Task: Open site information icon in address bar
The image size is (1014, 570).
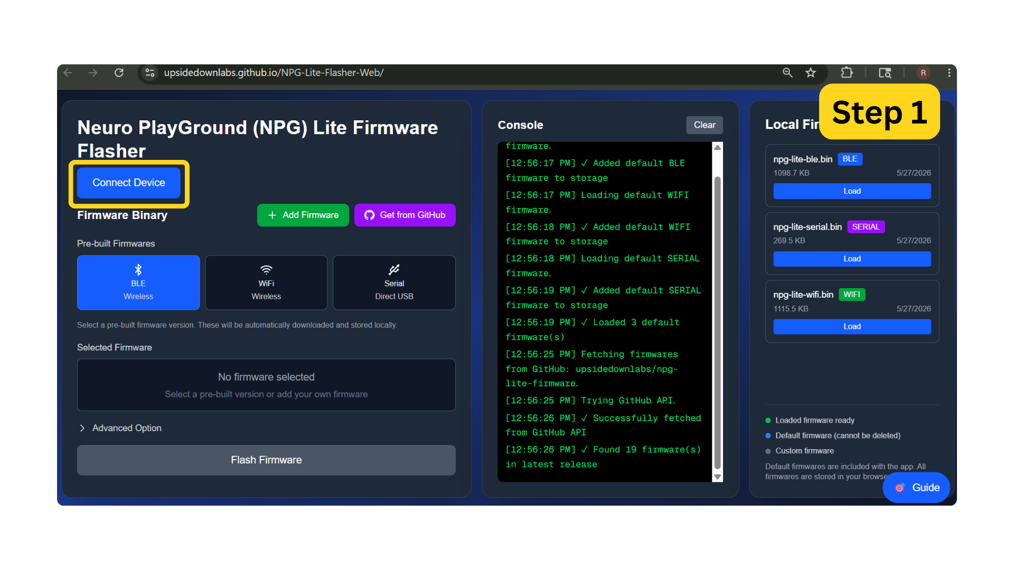Action: click(x=150, y=73)
